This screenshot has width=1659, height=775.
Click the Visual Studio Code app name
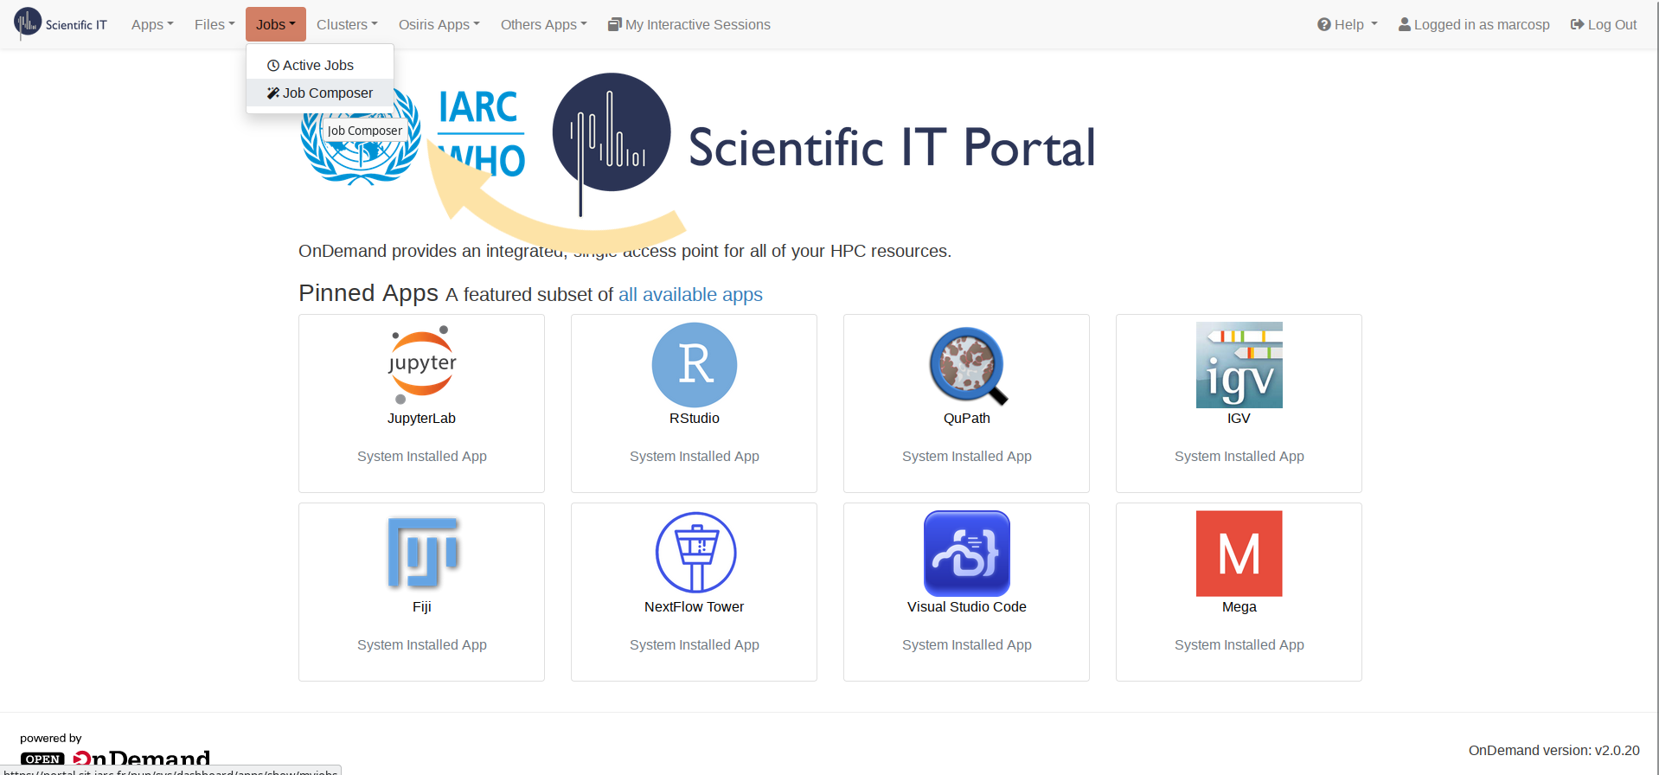click(966, 607)
